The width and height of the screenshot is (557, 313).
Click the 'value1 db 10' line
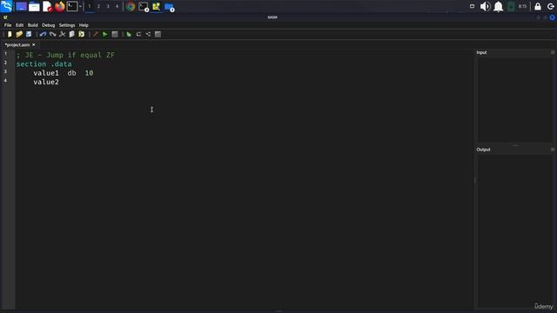coord(64,73)
